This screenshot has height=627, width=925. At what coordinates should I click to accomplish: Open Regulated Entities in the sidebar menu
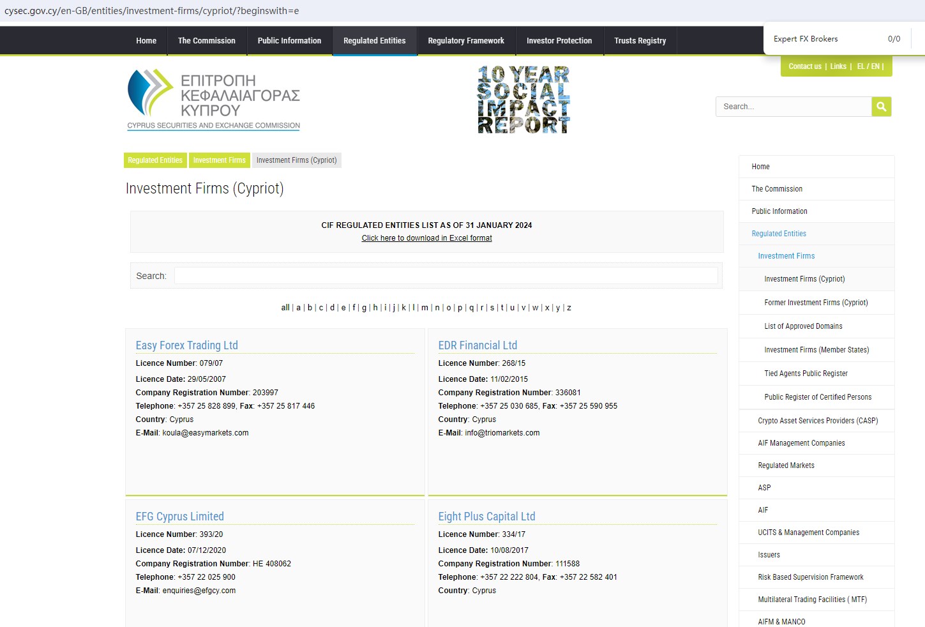[816, 234]
